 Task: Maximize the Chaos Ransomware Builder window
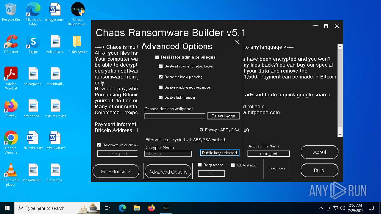tap(326, 26)
